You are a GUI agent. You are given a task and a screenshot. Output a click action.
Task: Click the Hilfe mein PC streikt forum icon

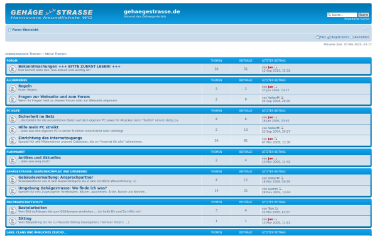point(13,130)
